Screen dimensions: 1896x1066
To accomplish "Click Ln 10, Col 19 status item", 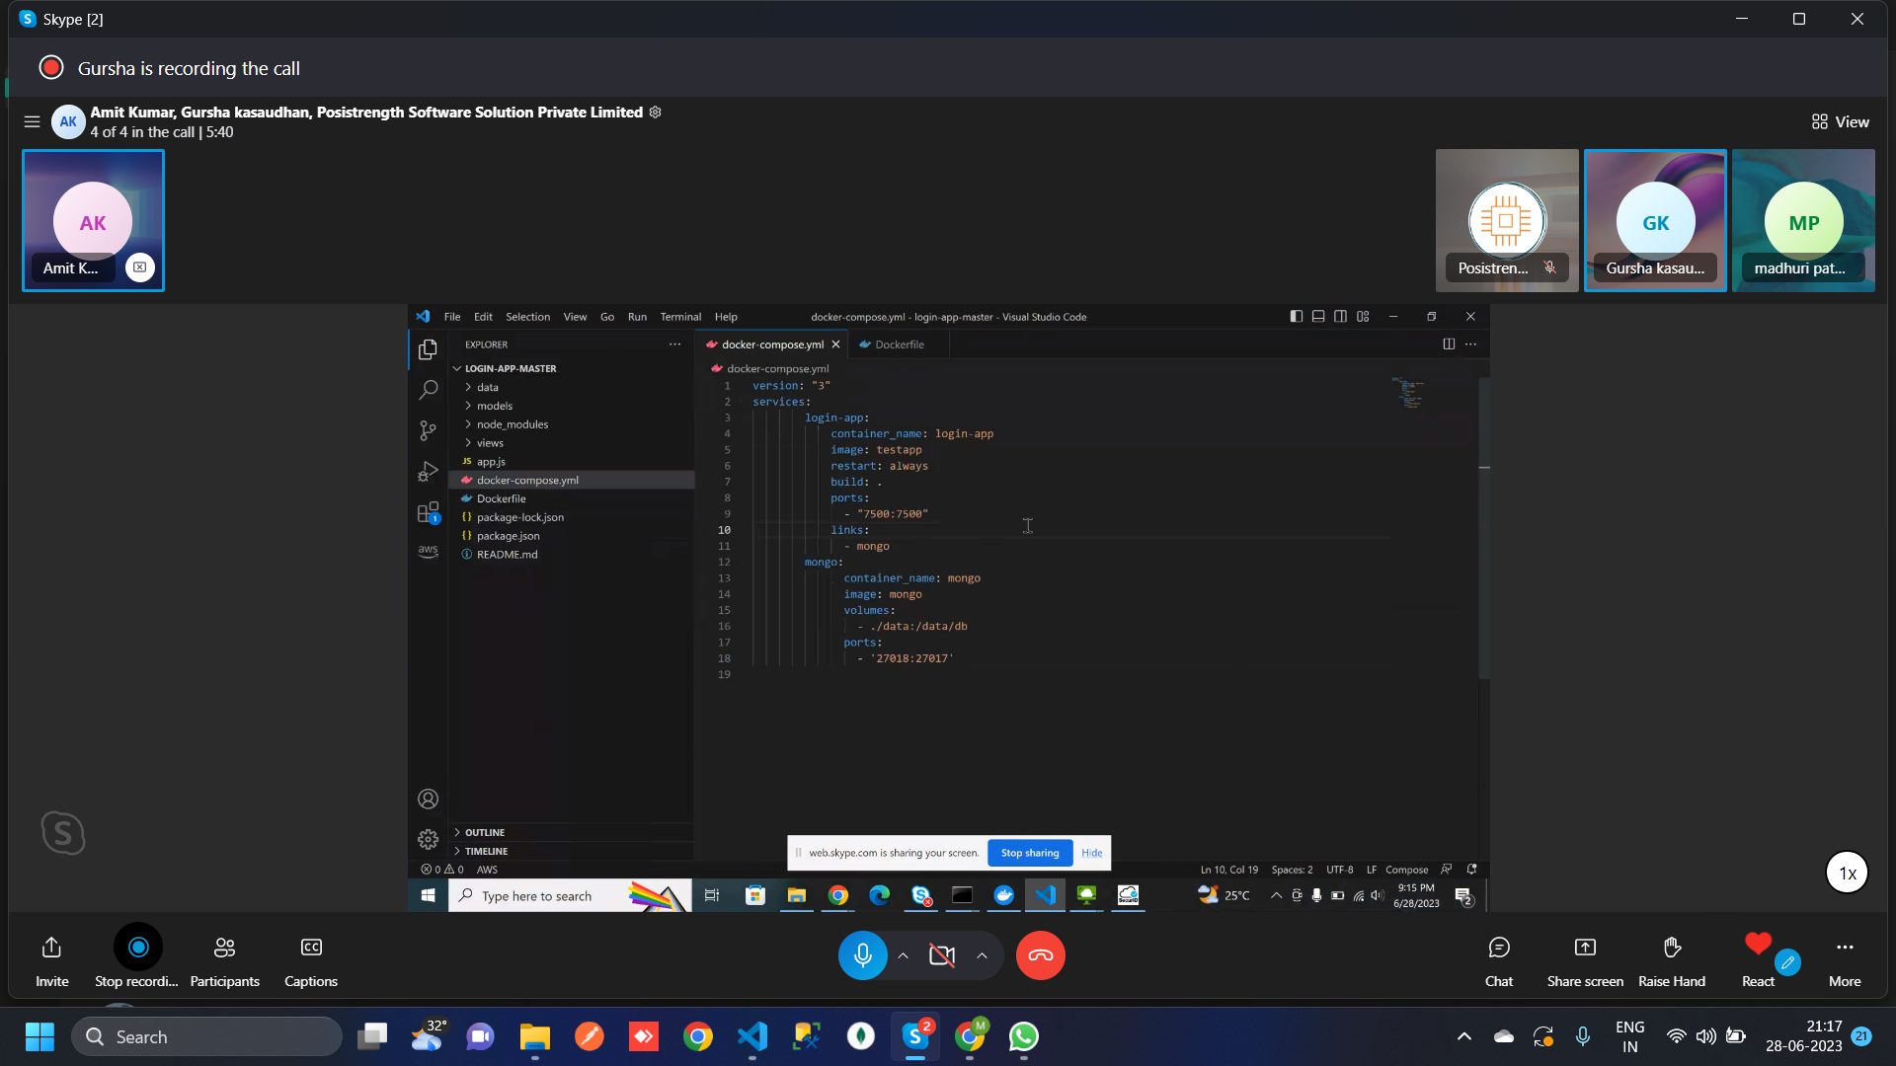I will pos(1228,870).
